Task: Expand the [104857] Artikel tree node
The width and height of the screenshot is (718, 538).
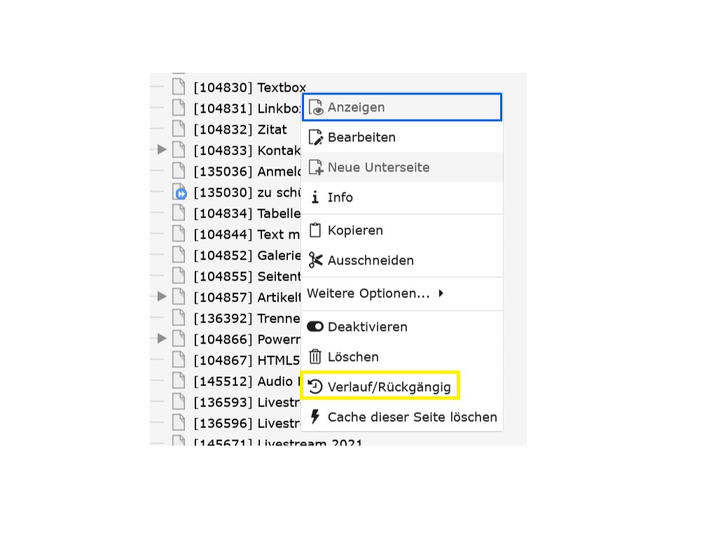Action: coord(162,297)
